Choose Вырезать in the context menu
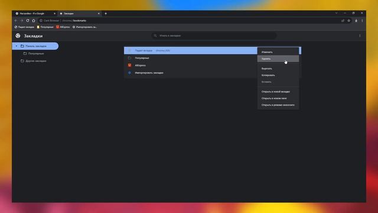The height and width of the screenshot is (213, 378). pos(278,69)
